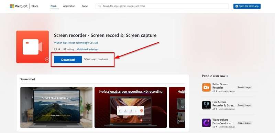Click Free of charge for Better Screen Recorder
This screenshot has width=275, height=133.
pos(244,87)
